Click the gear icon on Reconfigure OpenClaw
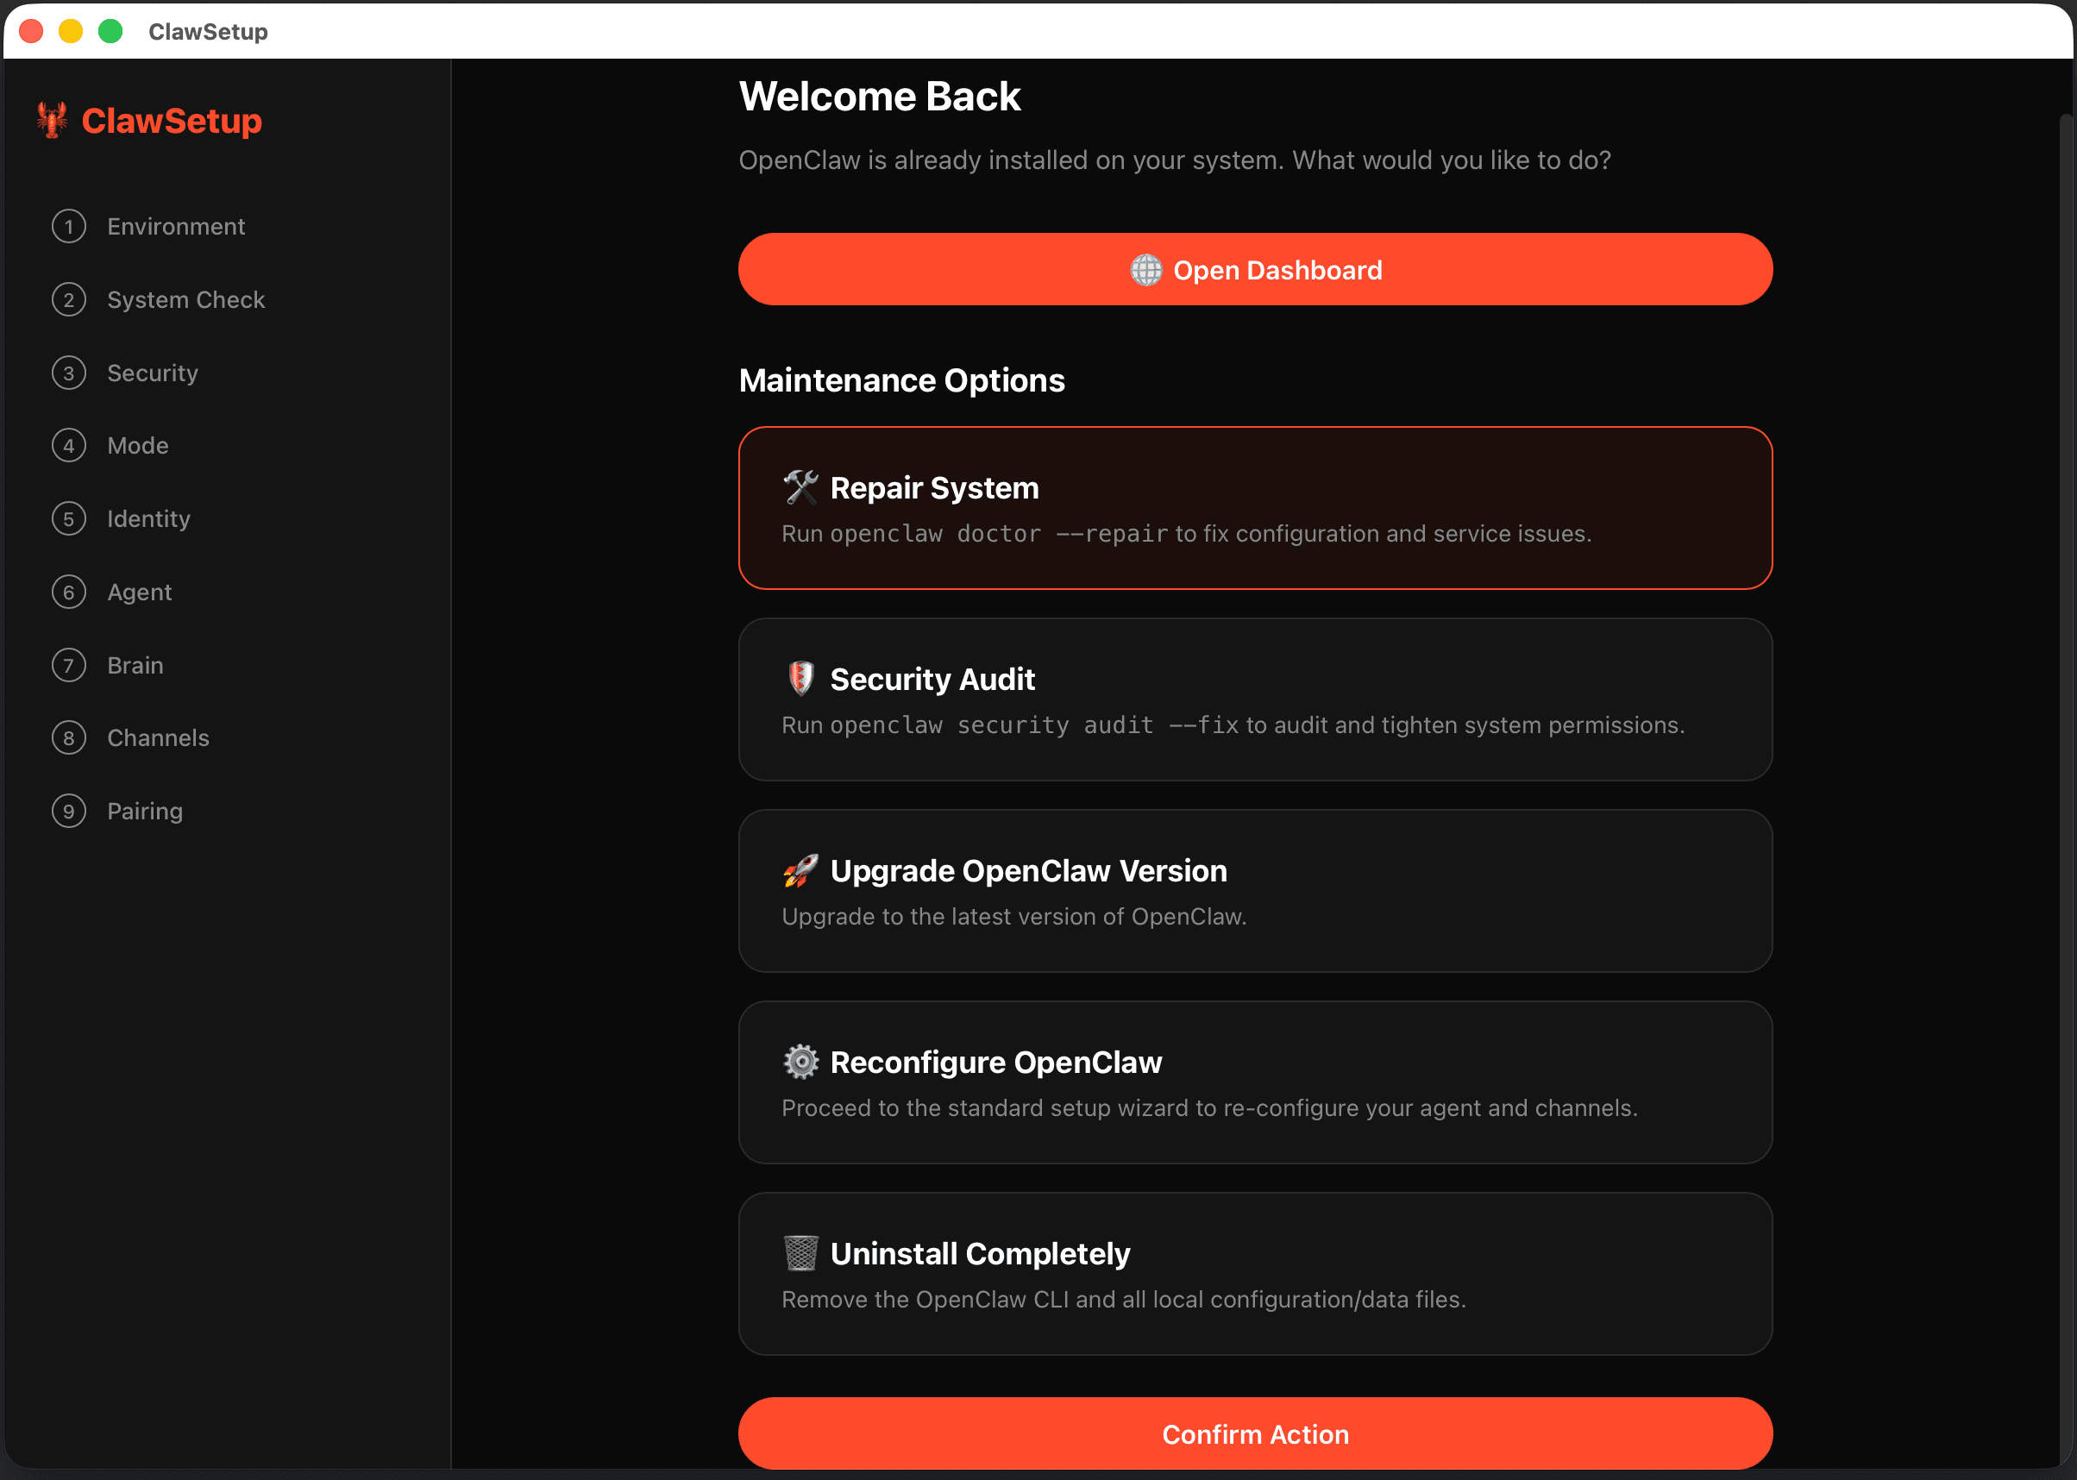The image size is (2077, 1480). pyautogui.click(x=801, y=1062)
